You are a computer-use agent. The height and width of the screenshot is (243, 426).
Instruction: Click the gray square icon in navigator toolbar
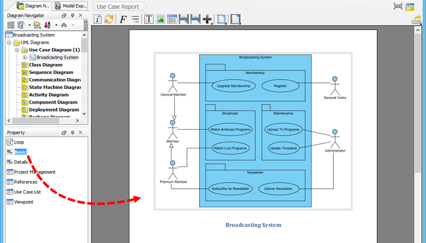click(11, 25)
